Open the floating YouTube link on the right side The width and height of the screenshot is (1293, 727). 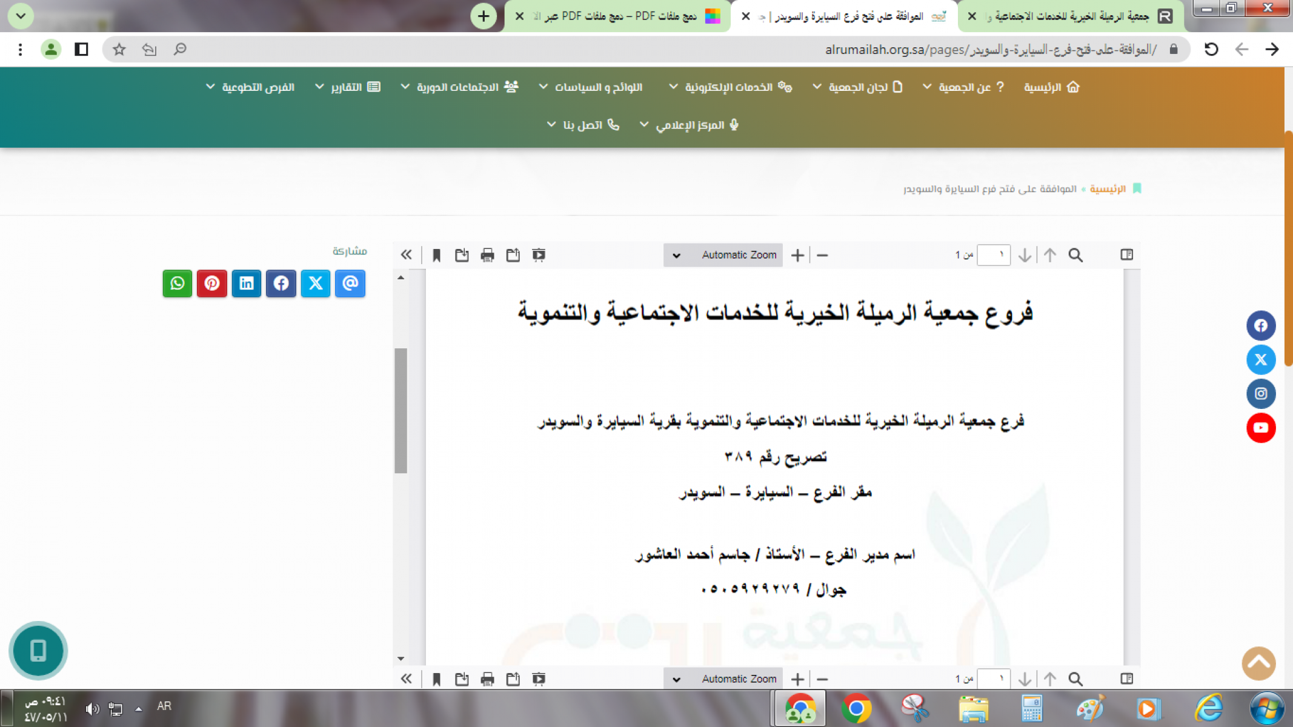(1261, 428)
